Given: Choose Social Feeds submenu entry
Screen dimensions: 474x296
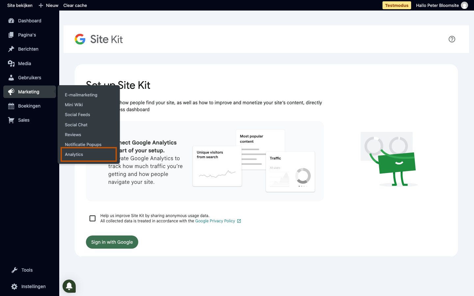Looking at the screenshot, I should coord(77,114).
